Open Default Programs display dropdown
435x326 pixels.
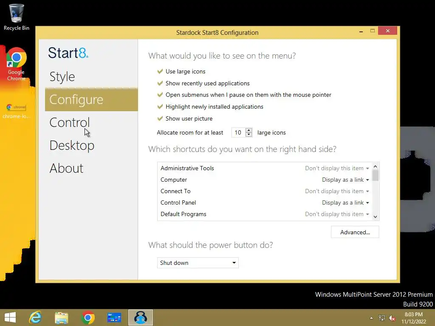point(337,214)
